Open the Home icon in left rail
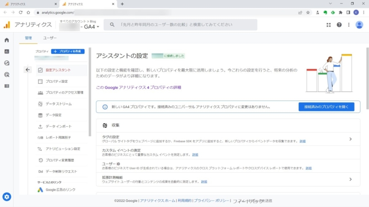This screenshot has width=369, height=207. pyautogui.click(x=6, y=40)
